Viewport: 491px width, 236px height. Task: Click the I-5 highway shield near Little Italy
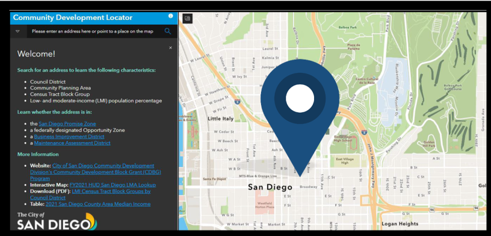click(x=237, y=102)
